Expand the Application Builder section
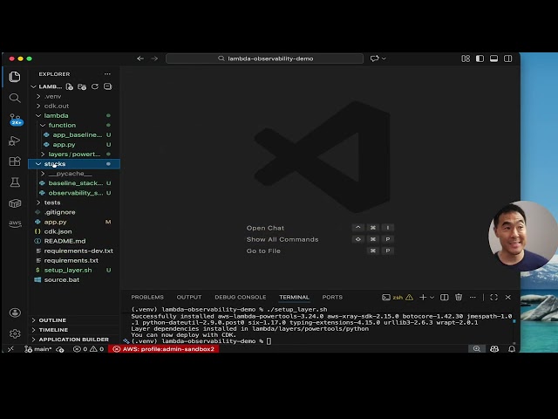The height and width of the screenshot is (419, 558). pos(74,340)
